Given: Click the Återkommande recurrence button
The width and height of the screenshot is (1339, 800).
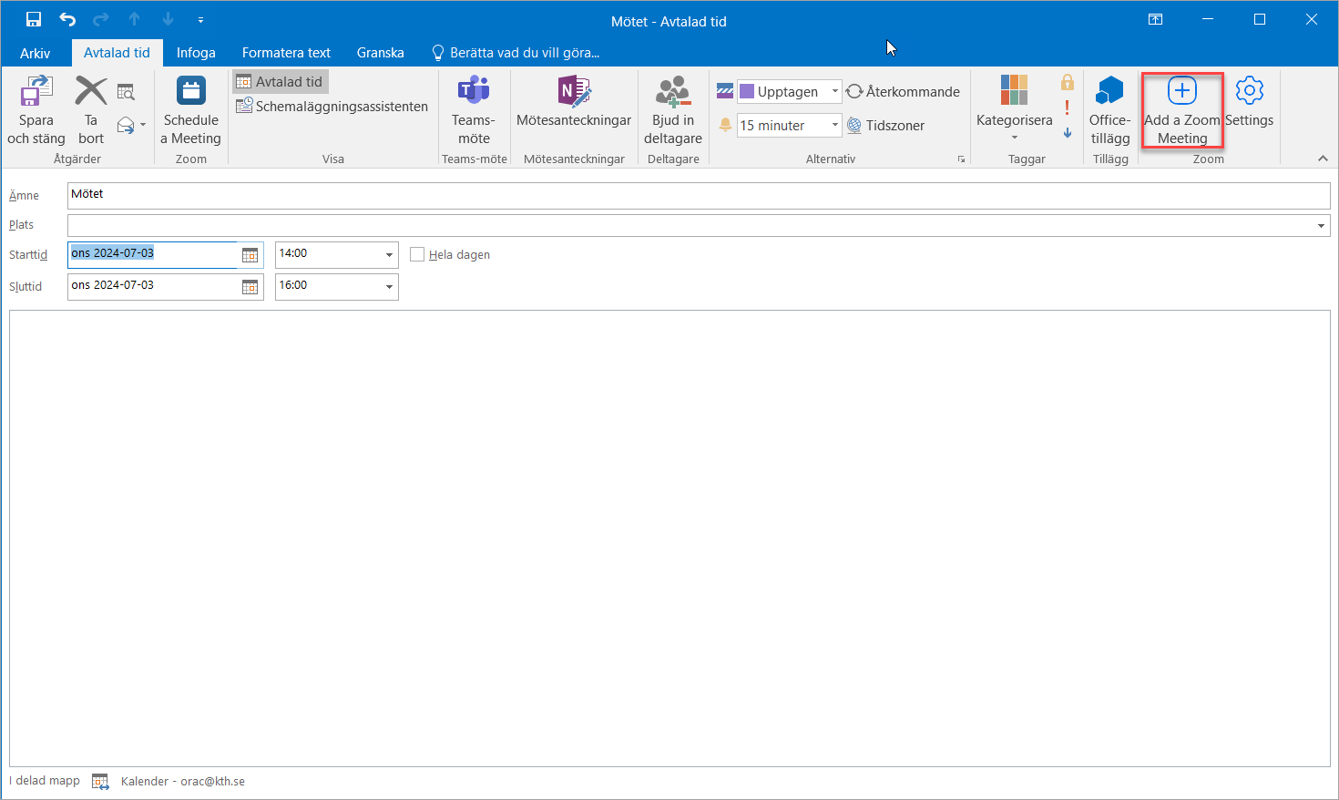Looking at the screenshot, I should [x=903, y=91].
